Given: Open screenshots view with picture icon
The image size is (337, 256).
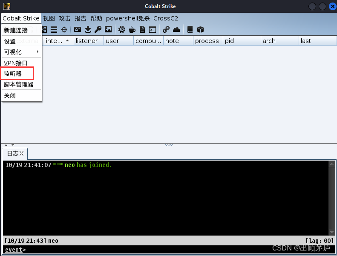Looking at the screenshot, I should coord(108,29).
